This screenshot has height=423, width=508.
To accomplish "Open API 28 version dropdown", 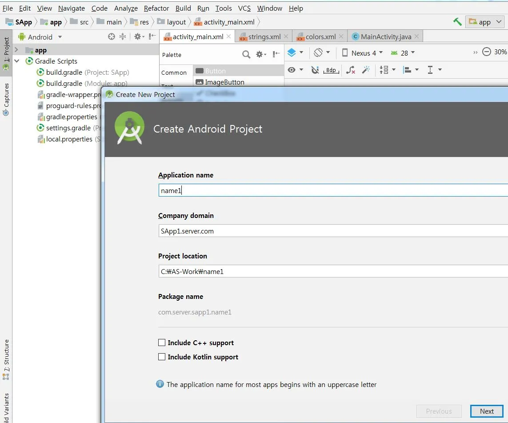I will (x=403, y=53).
